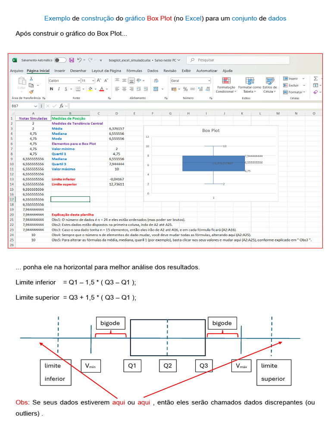The image size is (331, 441).
Task: Align text to the vertical middle
Action: point(124,81)
